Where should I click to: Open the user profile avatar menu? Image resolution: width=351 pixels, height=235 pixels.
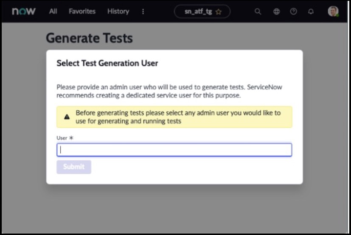tap(333, 11)
